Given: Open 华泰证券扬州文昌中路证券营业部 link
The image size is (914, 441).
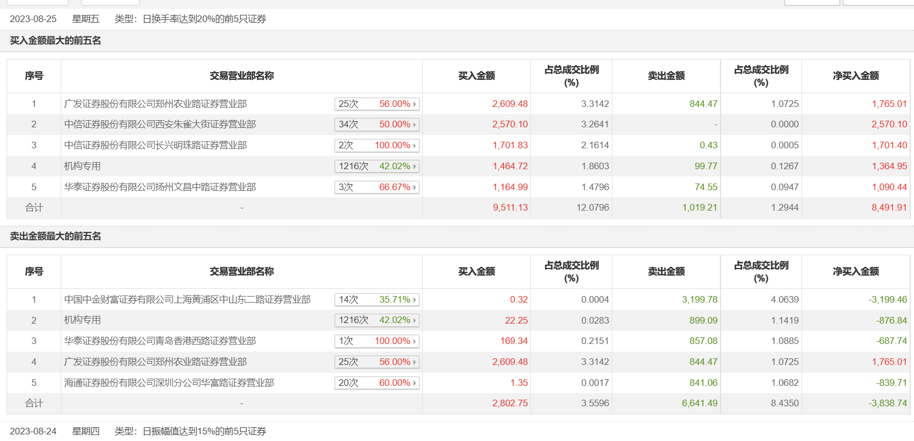Looking at the screenshot, I should point(160,187).
